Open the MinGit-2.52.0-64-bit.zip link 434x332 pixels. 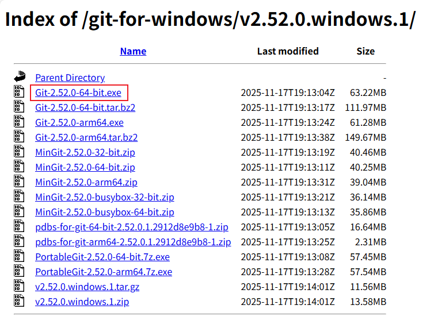[85, 167]
